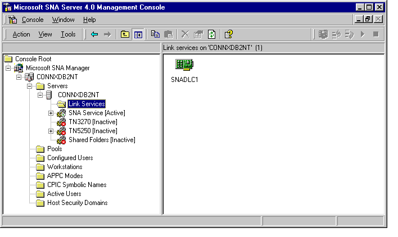Open the Console menu
The height and width of the screenshot is (237, 398).
32,20
